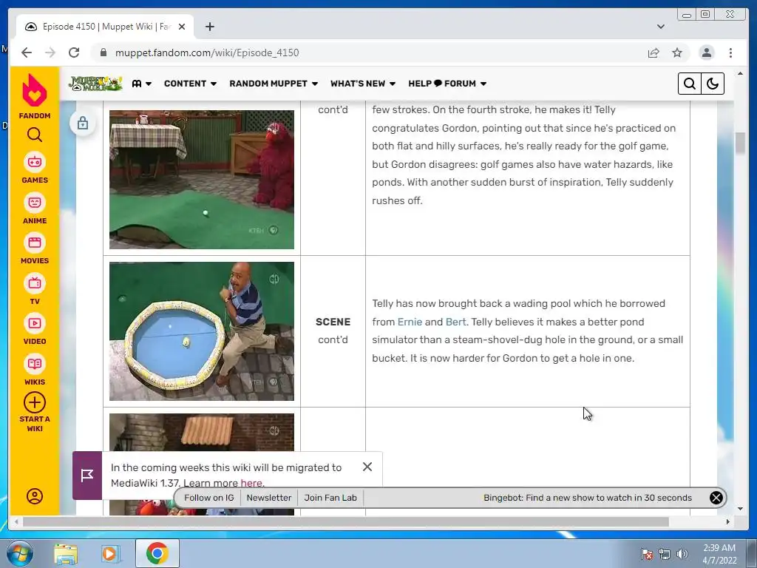This screenshot has height=568, width=757.
Task: Toggle dark mode with the moon icon
Action: (713, 84)
